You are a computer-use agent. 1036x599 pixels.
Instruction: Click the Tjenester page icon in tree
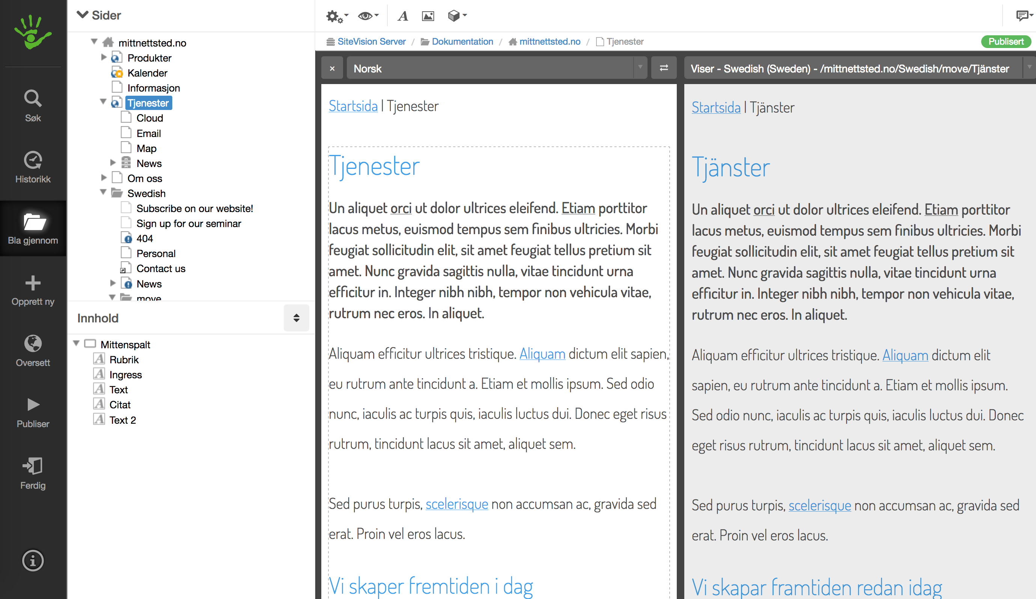[116, 102]
